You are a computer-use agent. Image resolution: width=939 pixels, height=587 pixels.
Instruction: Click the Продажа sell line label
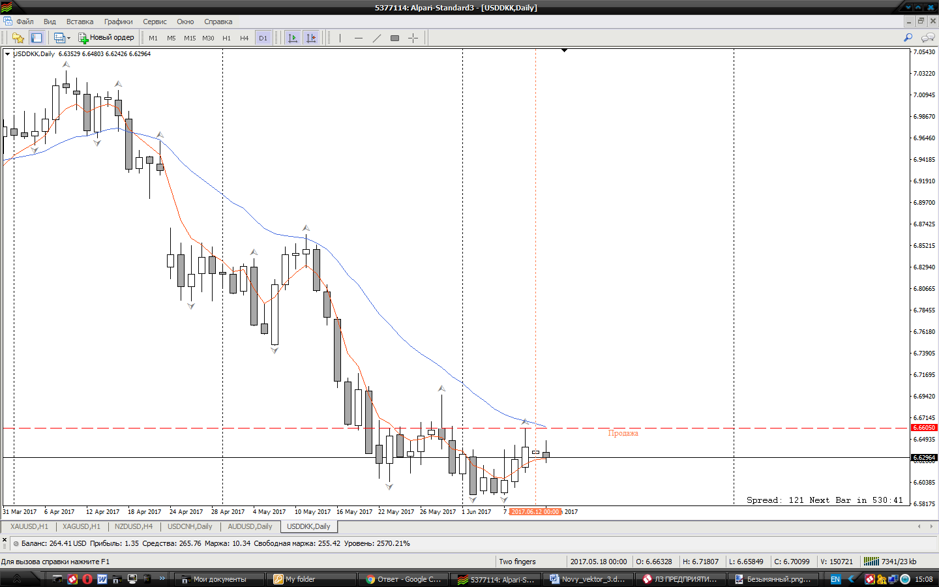click(623, 433)
